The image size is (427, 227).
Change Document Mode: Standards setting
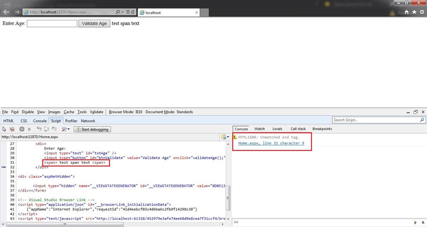[x=169, y=112]
